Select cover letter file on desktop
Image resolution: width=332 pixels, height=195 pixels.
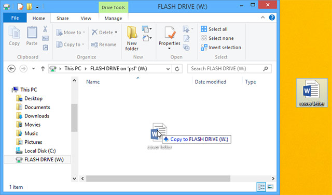pos(312,93)
